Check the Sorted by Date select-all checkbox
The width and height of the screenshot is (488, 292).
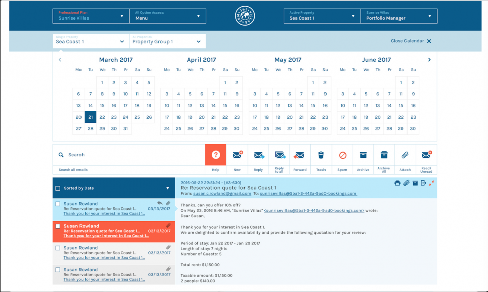58,188
